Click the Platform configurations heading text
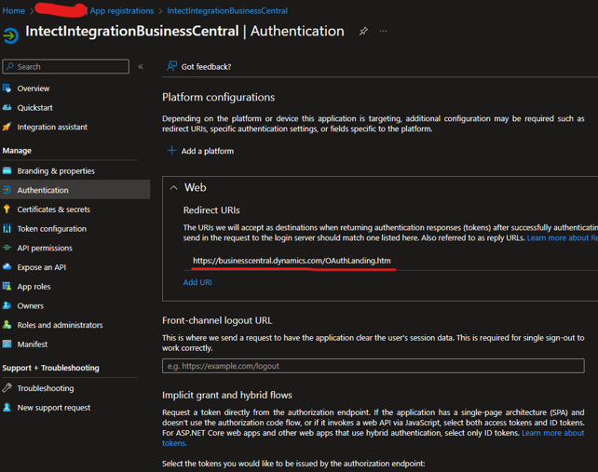The height and width of the screenshot is (472, 598). click(x=218, y=97)
